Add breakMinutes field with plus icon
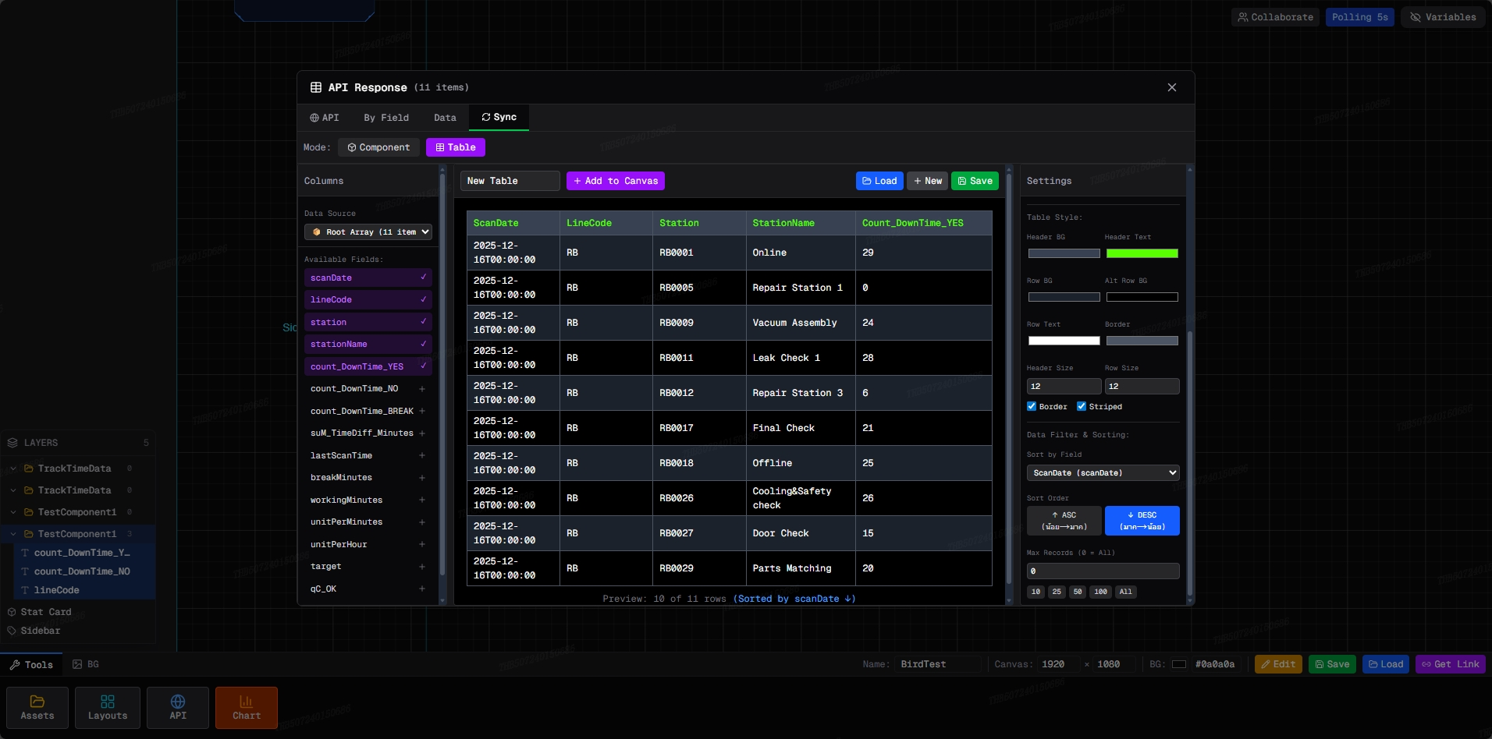This screenshot has width=1492, height=739. pyautogui.click(x=422, y=478)
